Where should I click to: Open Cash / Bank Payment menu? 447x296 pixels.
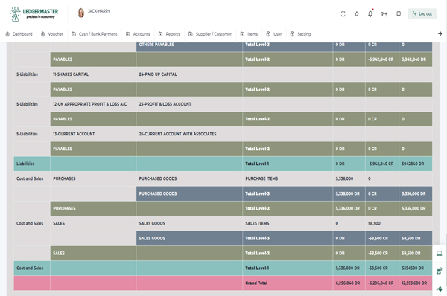click(x=95, y=34)
